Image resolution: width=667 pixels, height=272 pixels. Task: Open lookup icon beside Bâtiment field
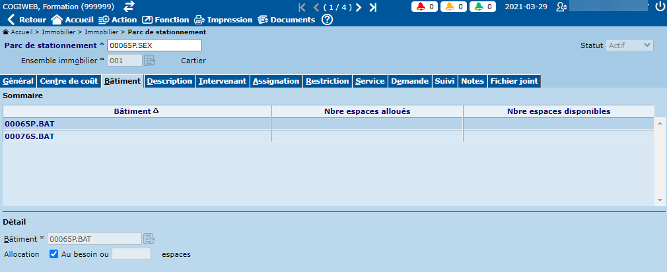[x=150, y=238]
